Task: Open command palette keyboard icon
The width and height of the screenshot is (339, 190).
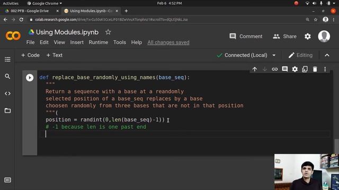Action: tap(7, 180)
